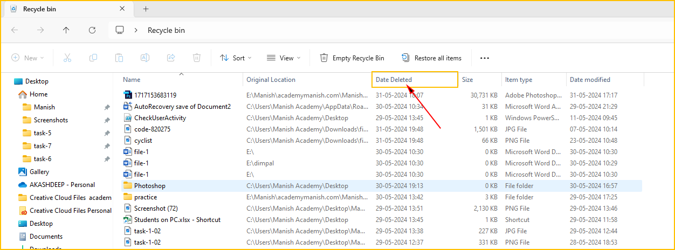Click the Rename icon in toolbar
675x250 pixels.
(x=145, y=58)
